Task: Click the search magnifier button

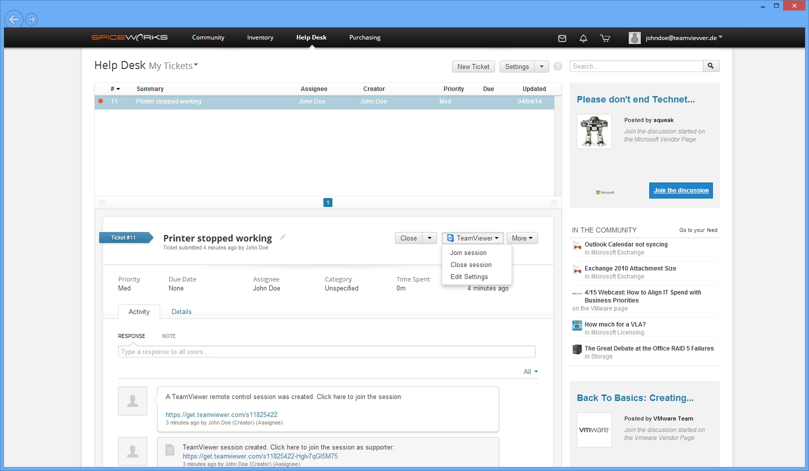Action: click(711, 66)
